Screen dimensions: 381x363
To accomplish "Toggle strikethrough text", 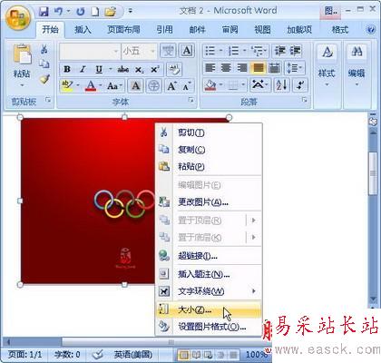I will tap(123, 70).
